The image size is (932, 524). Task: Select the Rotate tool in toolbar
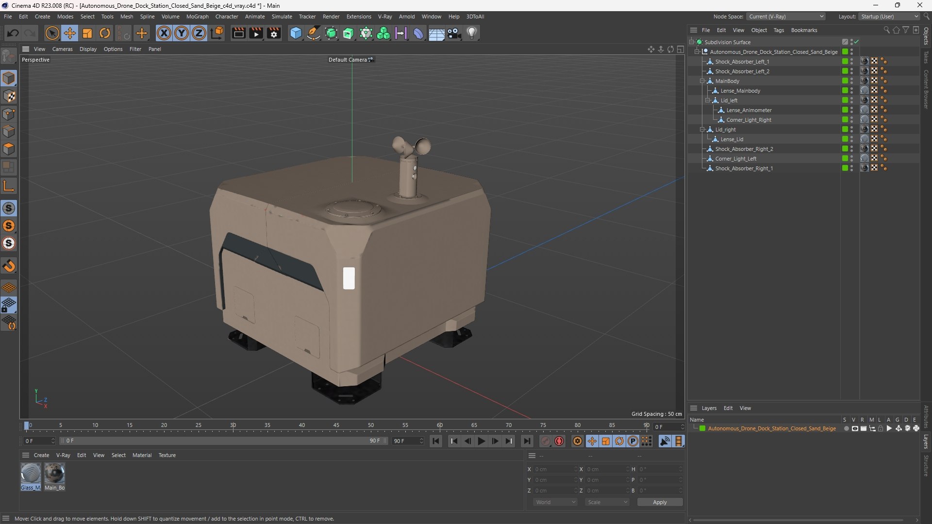[105, 33]
